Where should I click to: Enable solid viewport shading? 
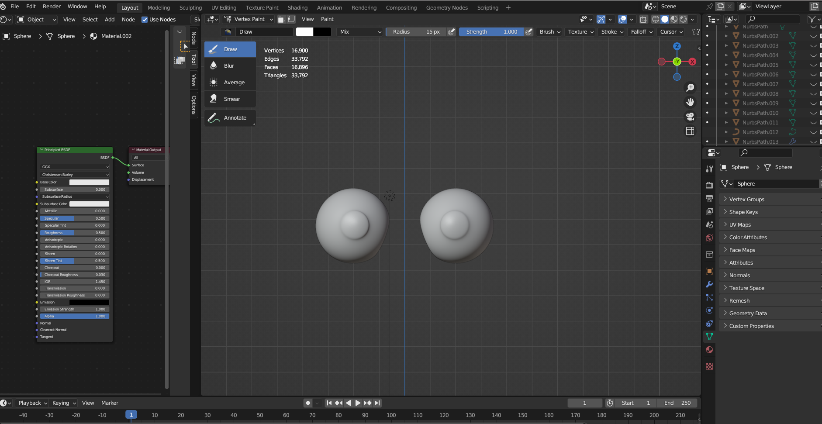(x=665, y=19)
